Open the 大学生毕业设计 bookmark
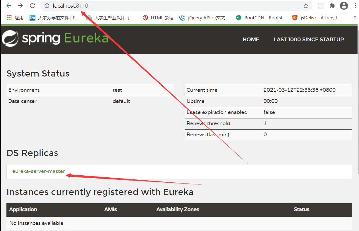Screen dimensions: 359x231 (x=109, y=18)
